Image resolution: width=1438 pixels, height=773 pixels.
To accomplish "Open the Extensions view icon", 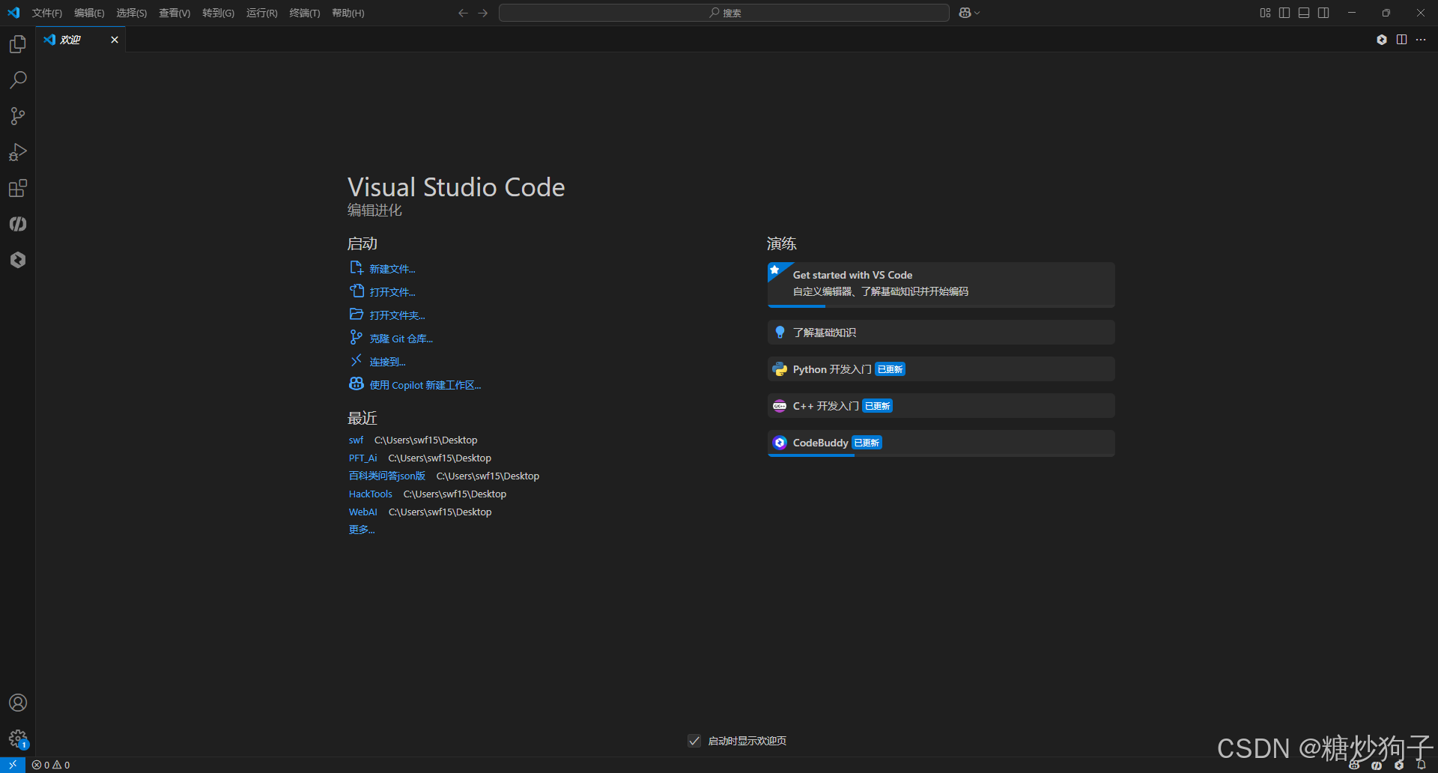I will coord(17,188).
